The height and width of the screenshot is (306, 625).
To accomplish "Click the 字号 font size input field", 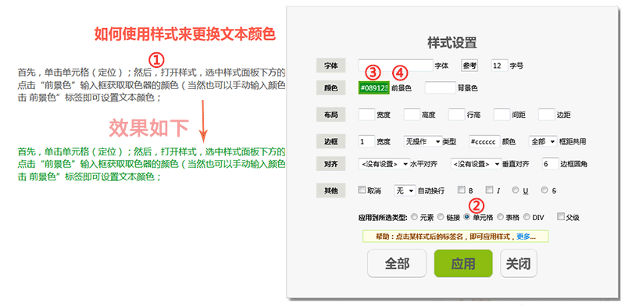I will click(499, 66).
